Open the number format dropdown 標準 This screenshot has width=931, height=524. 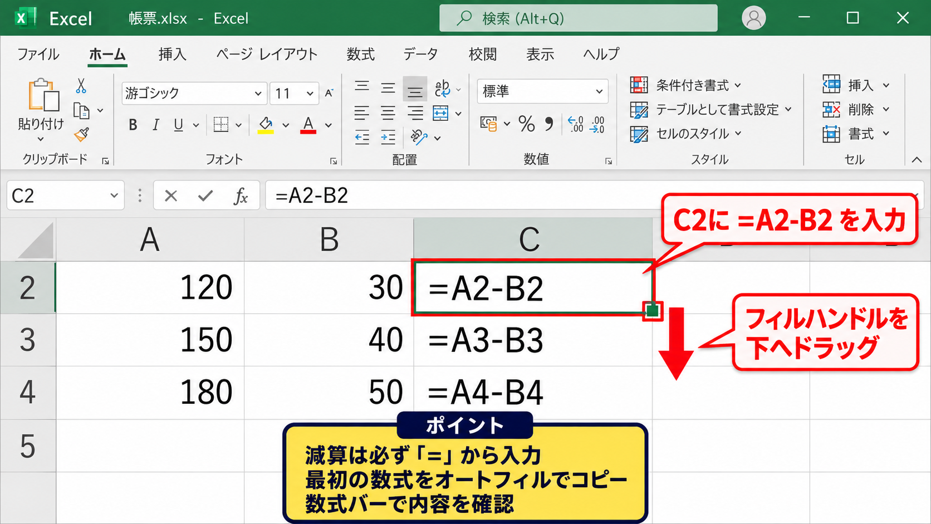coord(599,91)
